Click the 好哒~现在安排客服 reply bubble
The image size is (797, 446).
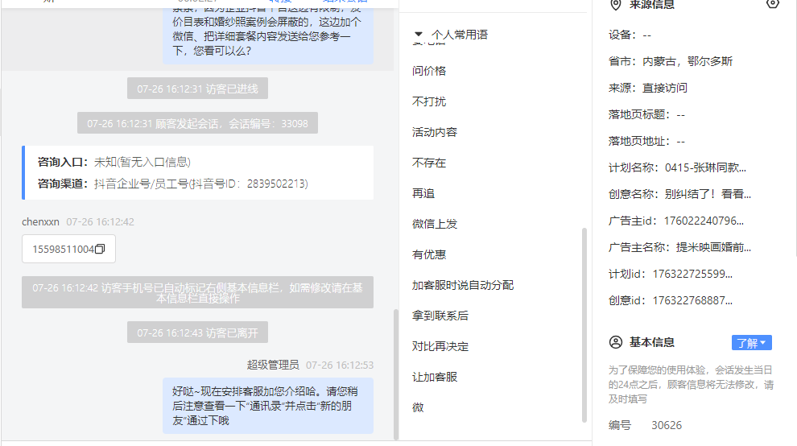(268, 405)
